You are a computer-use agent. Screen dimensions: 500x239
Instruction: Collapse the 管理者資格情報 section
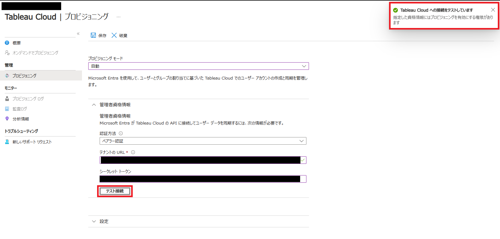94,105
